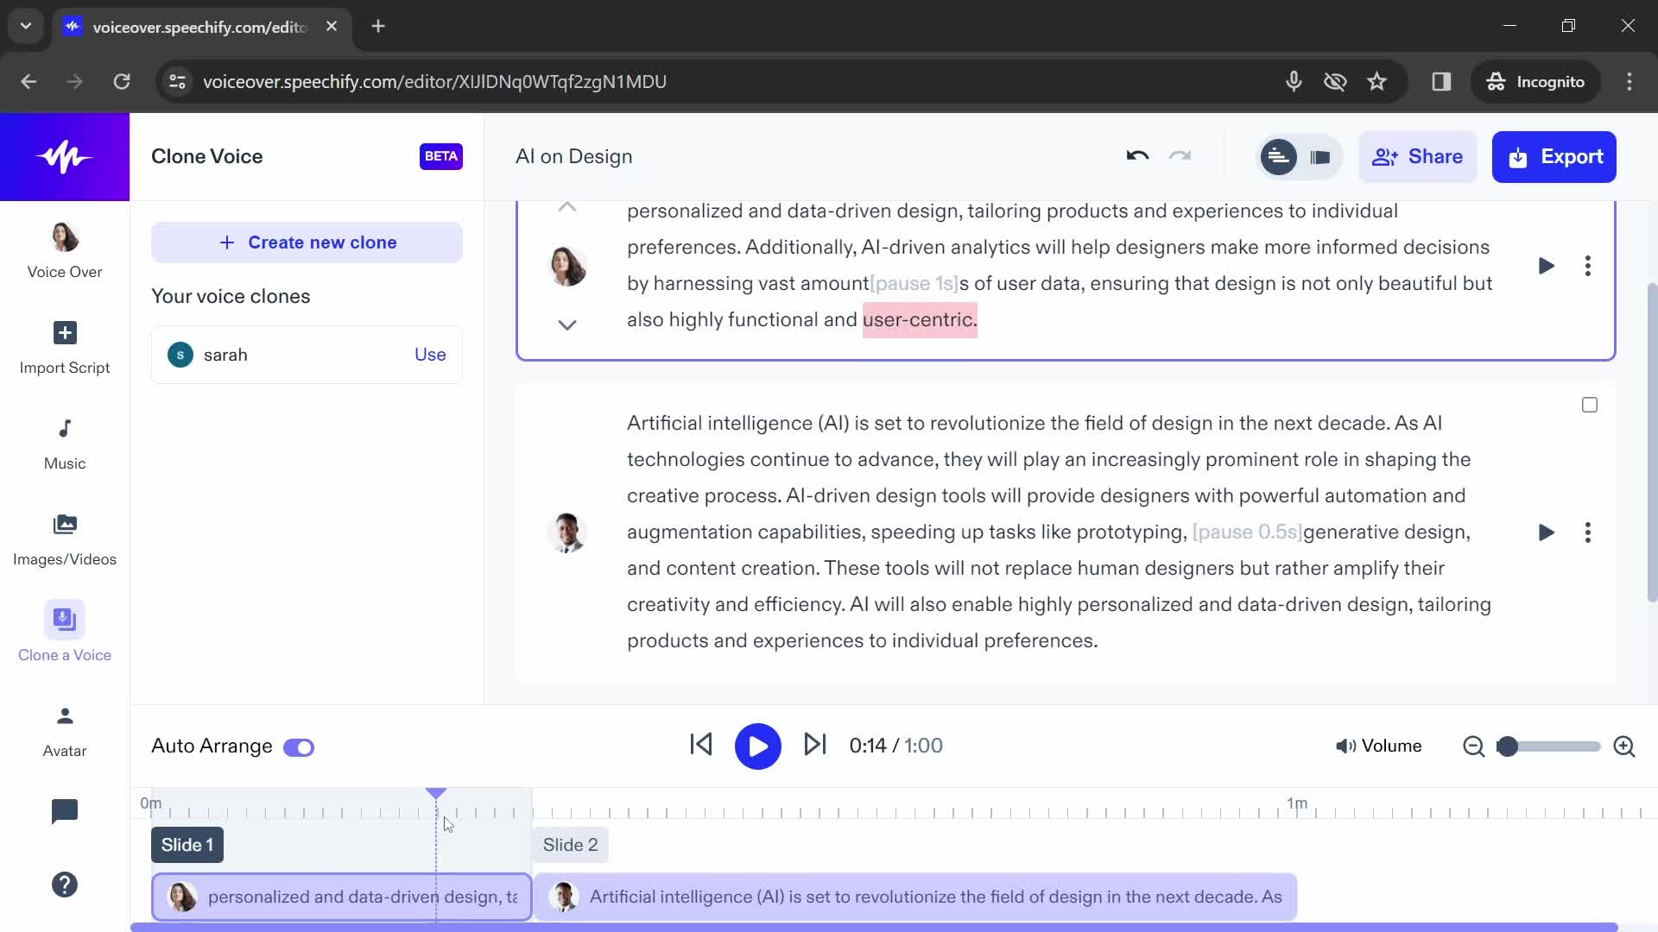Image resolution: width=1658 pixels, height=932 pixels.
Task: Open Export menu
Action: 1554,156
